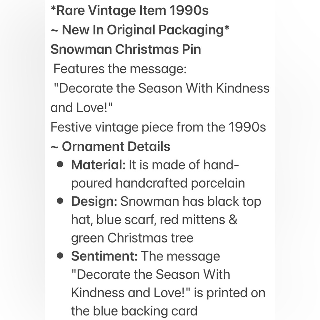The height and width of the screenshot is (320, 320).
Task: Click the bullet dot beside Material
Action: 60,164
